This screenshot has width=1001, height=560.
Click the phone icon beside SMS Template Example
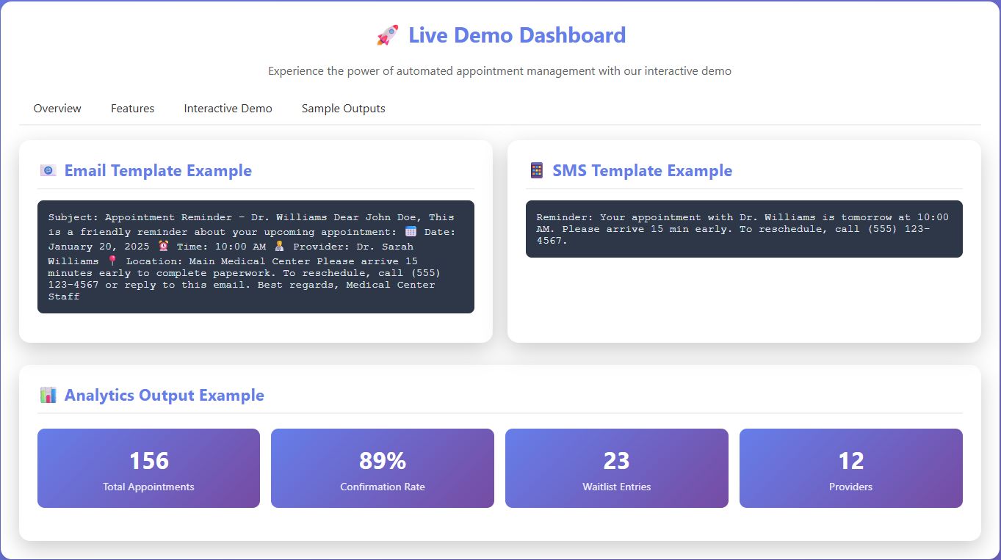click(536, 171)
